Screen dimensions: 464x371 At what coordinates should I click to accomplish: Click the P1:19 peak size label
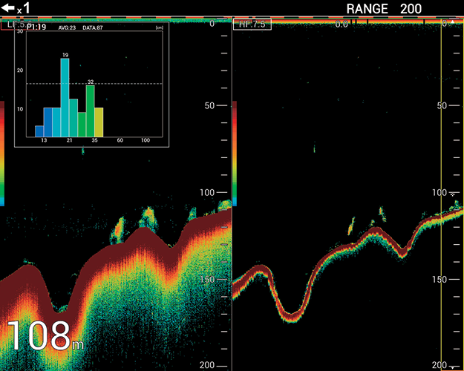(x=37, y=27)
